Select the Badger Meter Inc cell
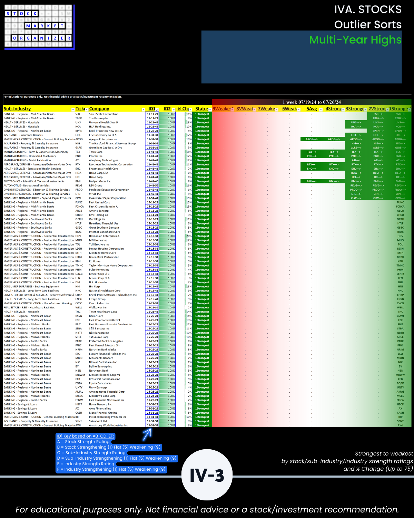This screenshot has height=518, width=414. [x=117, y=181]
